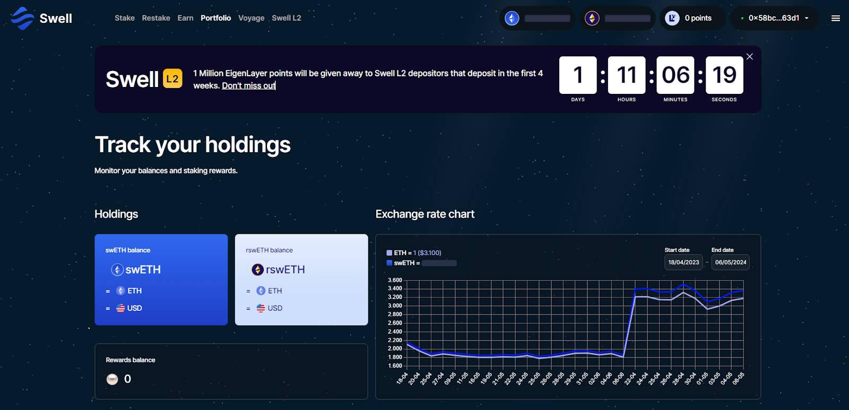Click the rswETH token icon in card

[257, 269]
